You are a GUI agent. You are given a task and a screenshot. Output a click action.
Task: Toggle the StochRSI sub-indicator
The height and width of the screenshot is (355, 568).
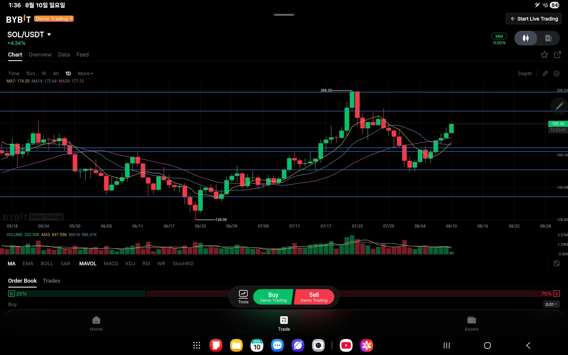click(x=183, y=264)
